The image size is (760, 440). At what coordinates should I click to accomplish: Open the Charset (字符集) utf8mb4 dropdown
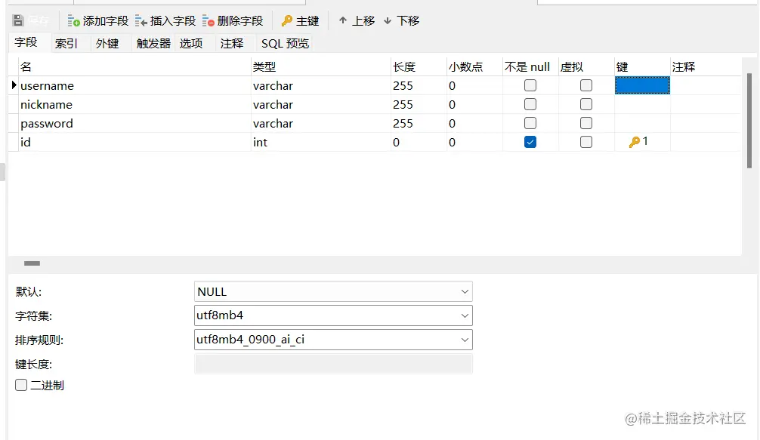point(333,315)
